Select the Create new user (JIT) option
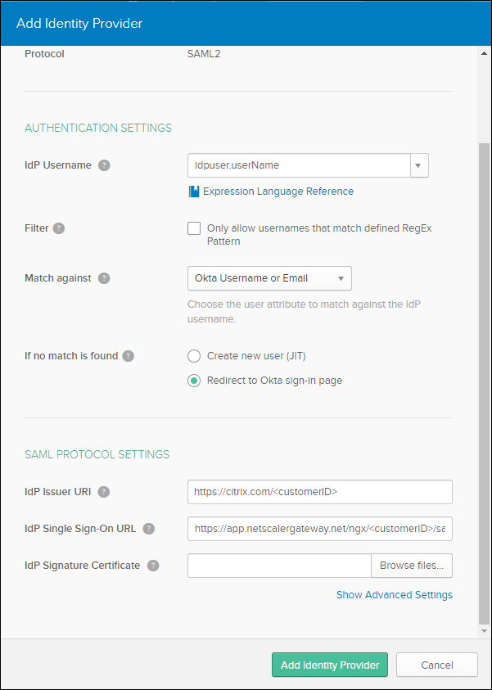The width and height of the screenshot is (492, 690). 194,356
